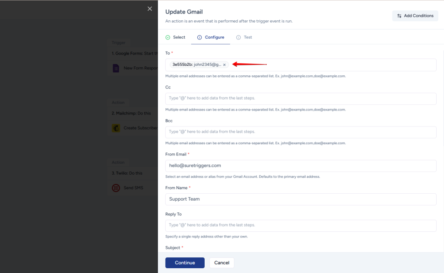
Task: Click the info icon beside Test tab
Action: (238, 37)
